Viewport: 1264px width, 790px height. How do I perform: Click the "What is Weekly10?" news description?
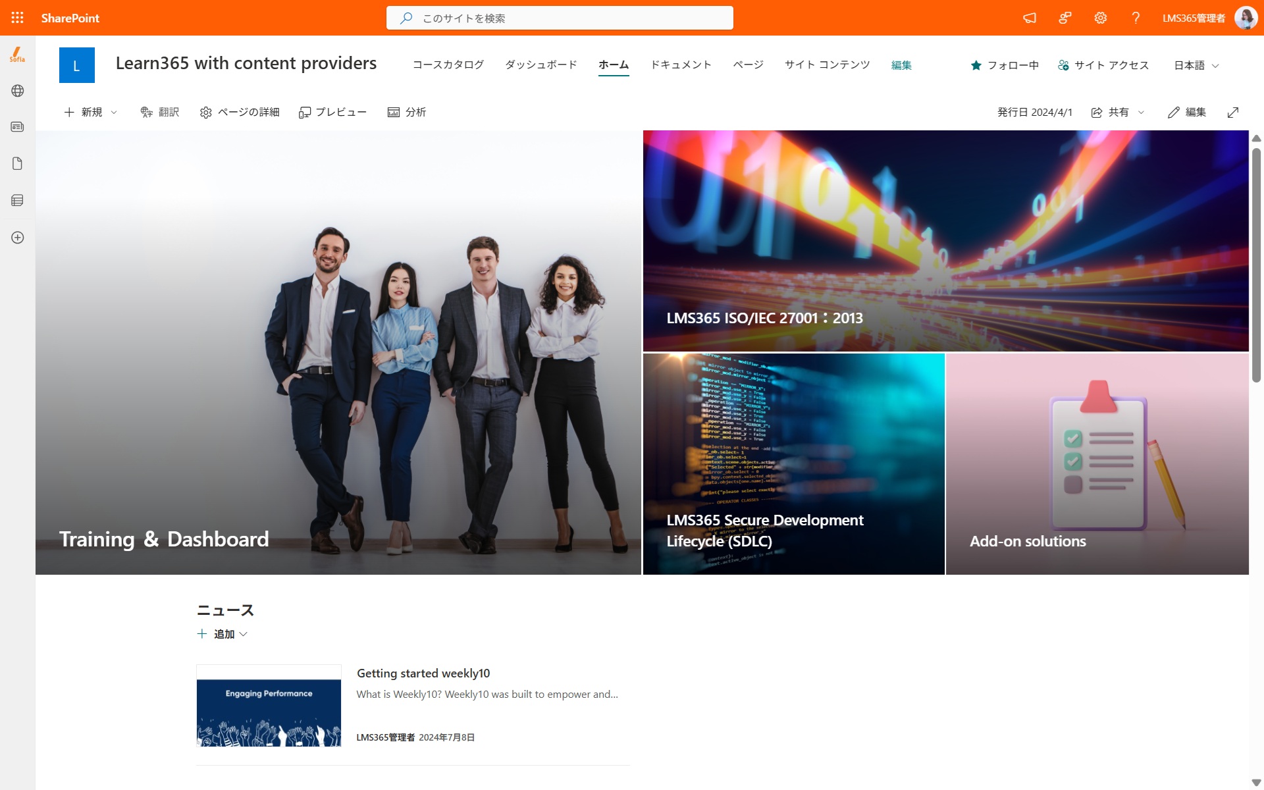pyautogui.click(x=487, y=695)
